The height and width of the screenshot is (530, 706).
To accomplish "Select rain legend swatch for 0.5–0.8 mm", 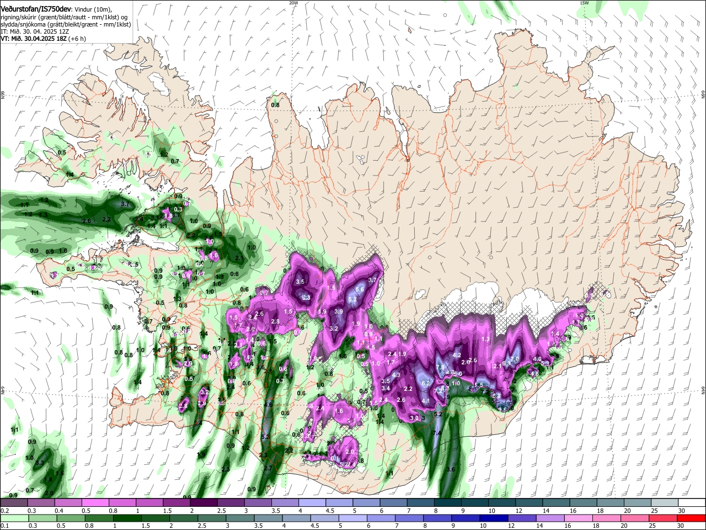I will (x=71, y=518).
